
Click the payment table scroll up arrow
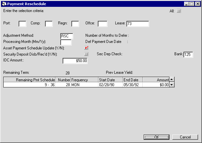pos(172,79)
